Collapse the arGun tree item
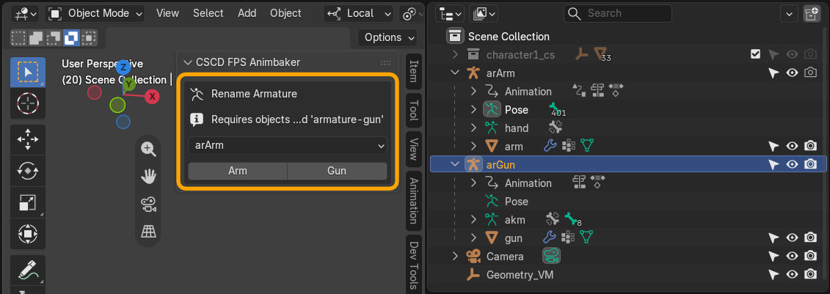The image size is (830, 294). coord(455,164)
